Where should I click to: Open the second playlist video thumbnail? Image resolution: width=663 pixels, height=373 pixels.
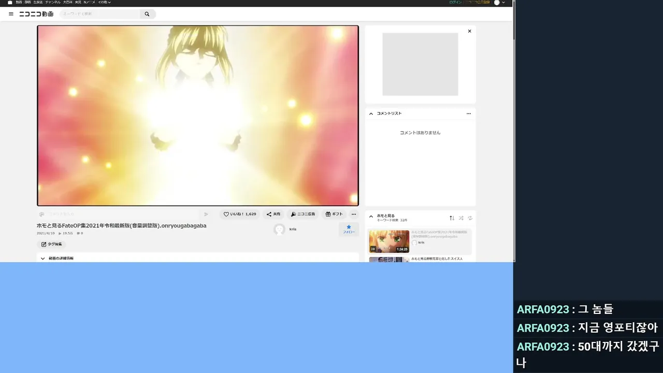tap(389, 260)
